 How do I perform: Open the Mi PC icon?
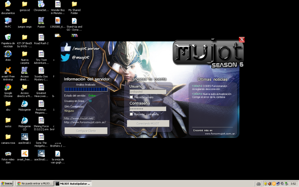(x=8, y=21)
